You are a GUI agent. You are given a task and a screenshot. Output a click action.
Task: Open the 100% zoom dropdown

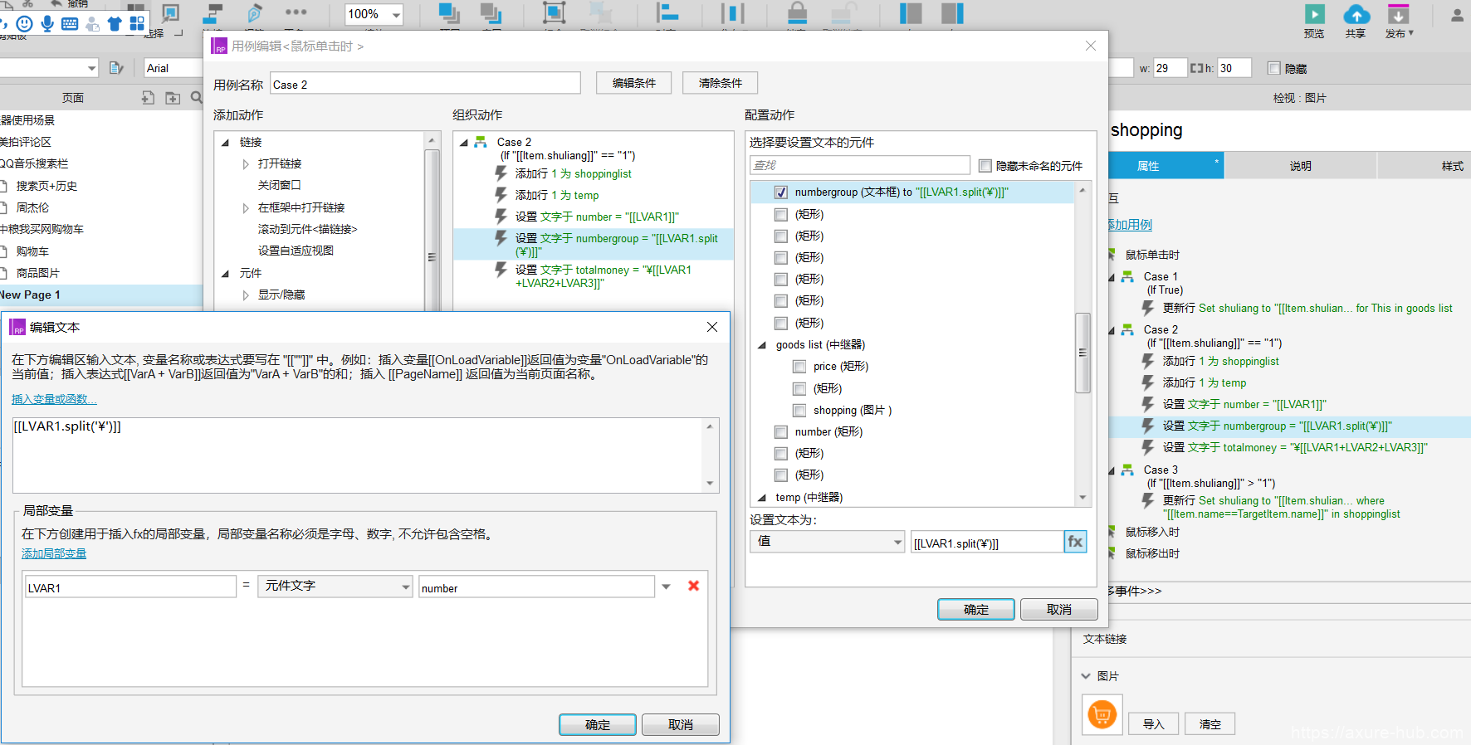396,14
